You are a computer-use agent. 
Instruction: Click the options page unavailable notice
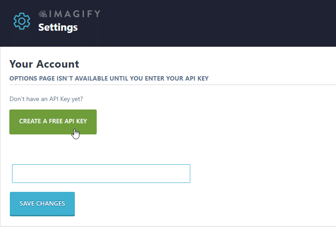(x=109, y=78)
